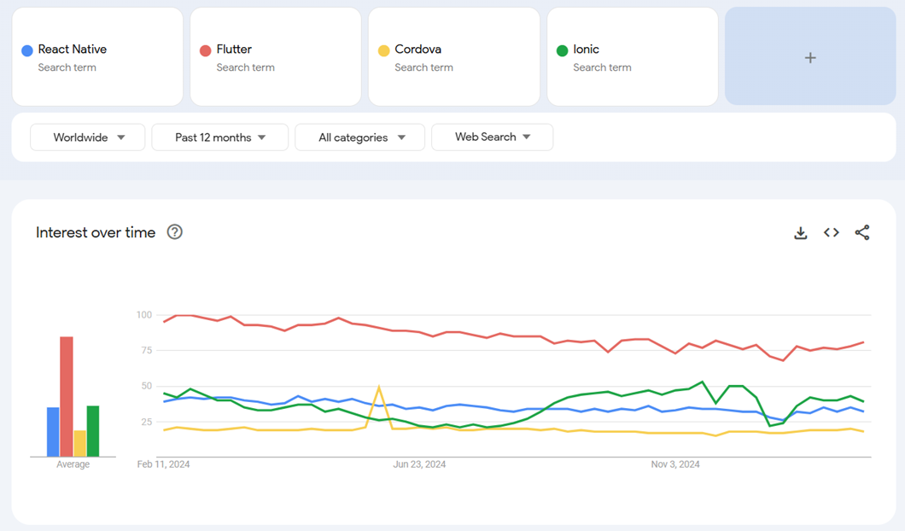This screenshot has width=905, height=531.
Task: Open the Past 12 months time range dropdown
Action: (220, 137)
